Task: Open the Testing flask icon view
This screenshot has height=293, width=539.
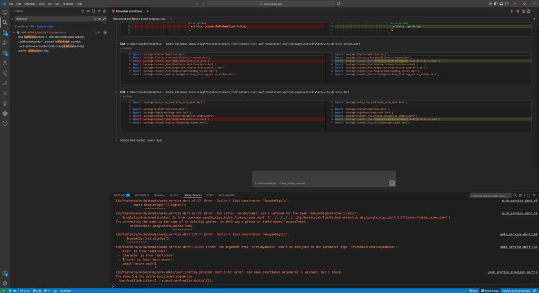Action: tap(5, 63)
